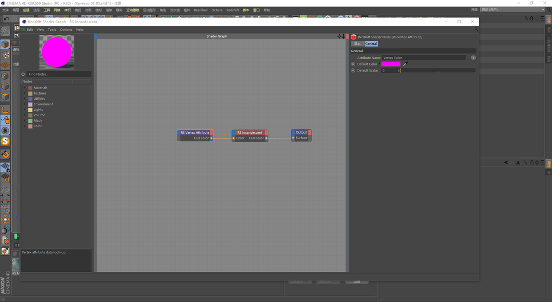The height and width of the screenshot is (302, 552).
Task: Open Redshift menu in Cinema 4D menu bar
Action: (232, 10)
